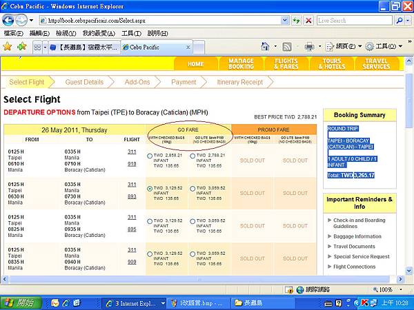Go back with the browser Back arrow

[x=8, y=20]
